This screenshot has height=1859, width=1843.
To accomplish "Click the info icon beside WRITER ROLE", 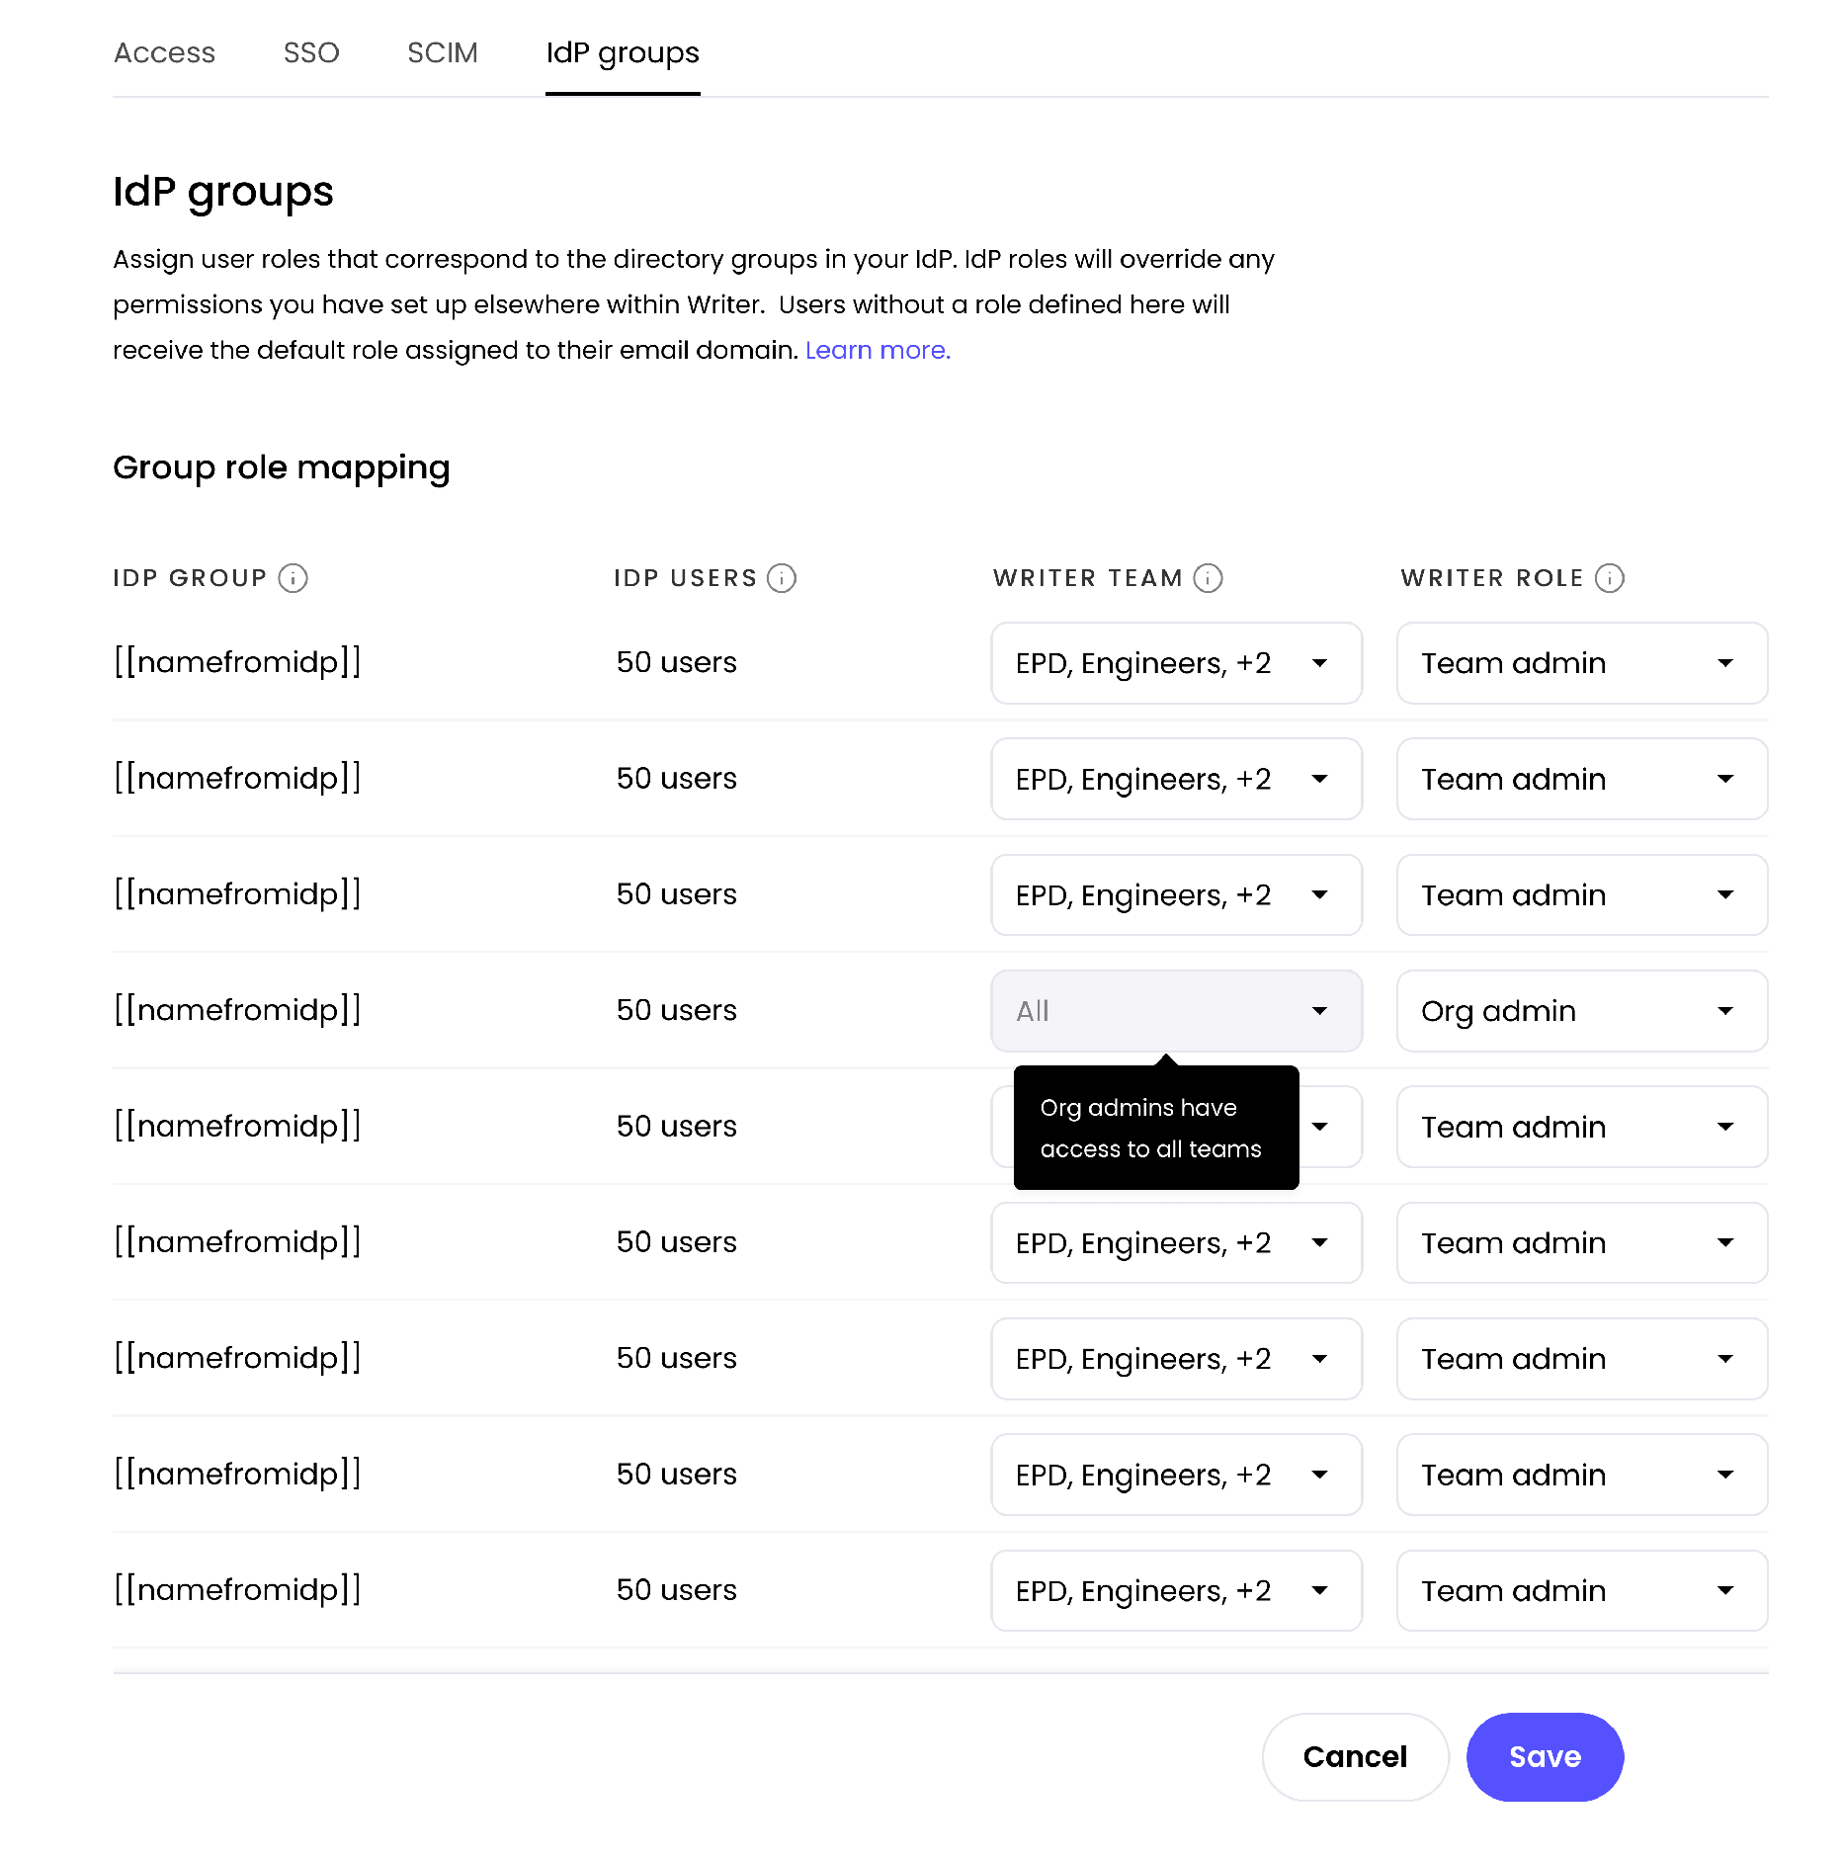I will (1610, 578).
